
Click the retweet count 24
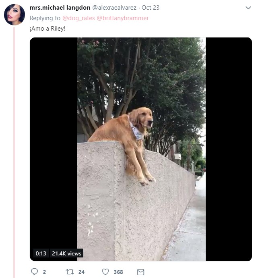[81, 272]
